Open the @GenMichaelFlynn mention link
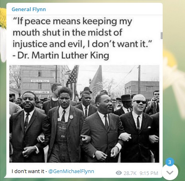Viewport: 185px width, 181px height. (x=71, y=171)
